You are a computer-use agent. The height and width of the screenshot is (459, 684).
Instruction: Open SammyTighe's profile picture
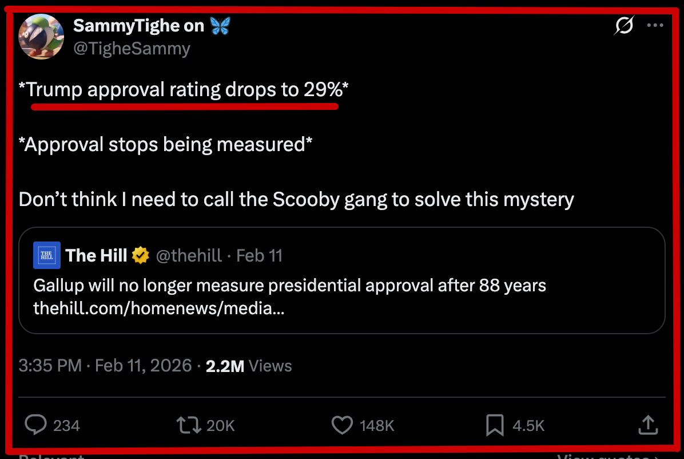click(41, 37)
